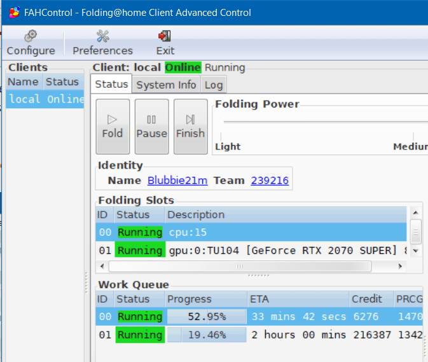Select work queue row 00 at 52.95%
This screenshot has width=428, height=362.
coord(259,316)
